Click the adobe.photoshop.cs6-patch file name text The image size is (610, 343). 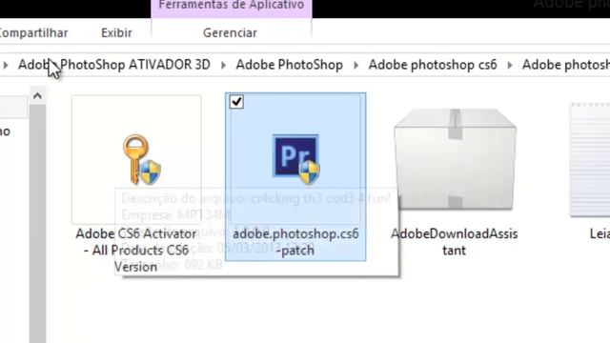click(x=295, y=242)
